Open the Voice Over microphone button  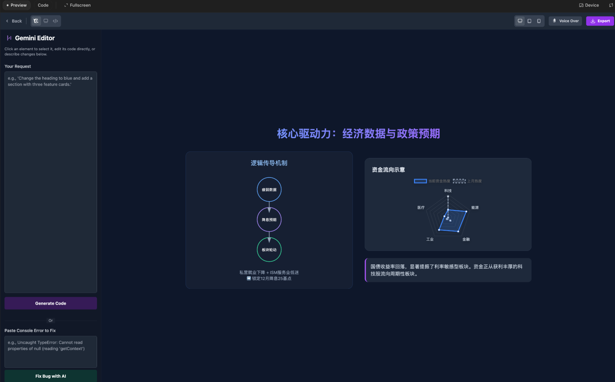click(x=565, y=21)
